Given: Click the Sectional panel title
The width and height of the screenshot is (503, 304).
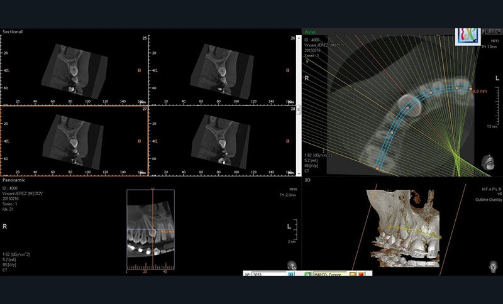Looking at the screenshot, I should coord(13,31).
